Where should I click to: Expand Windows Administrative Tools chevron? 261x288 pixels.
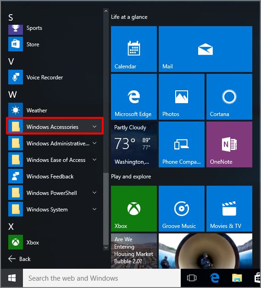click(94, 143)
